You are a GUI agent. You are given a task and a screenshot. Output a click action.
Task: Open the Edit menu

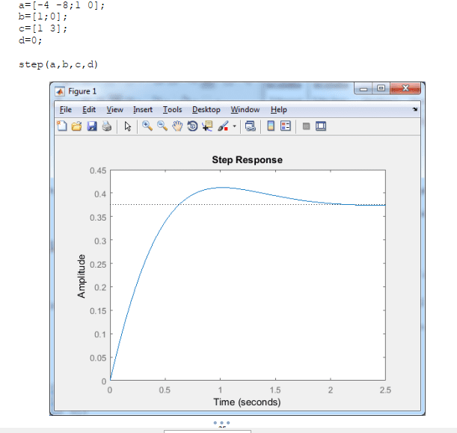(x=89, y=110)
